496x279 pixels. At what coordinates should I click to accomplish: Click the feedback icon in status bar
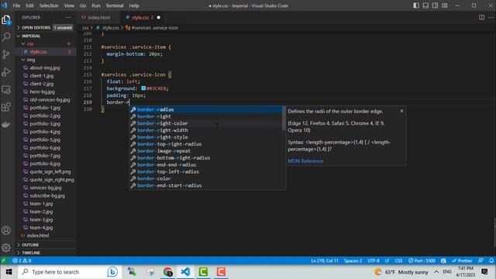(480, 260)
